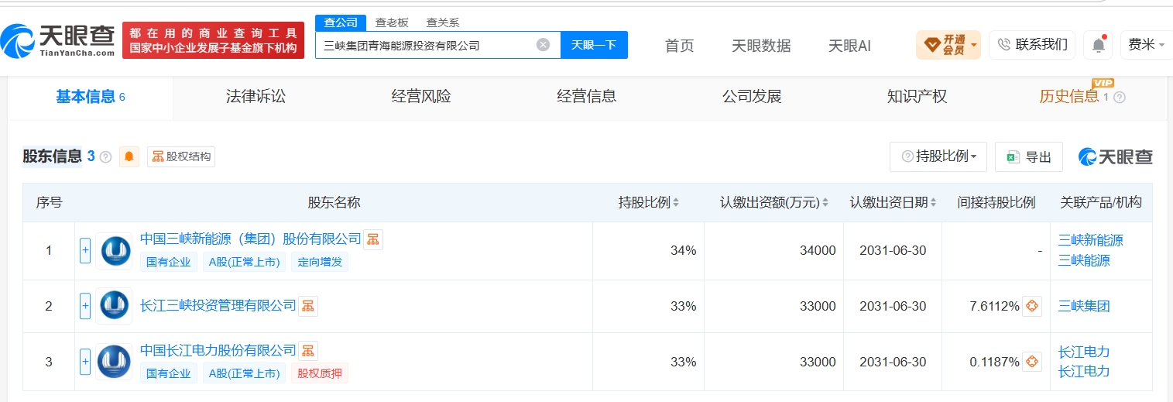Image resolution: width=1173 pixels, height=402 pixels.
Task: Open 三峡能源 related product link
Action: click(1084, 260)
